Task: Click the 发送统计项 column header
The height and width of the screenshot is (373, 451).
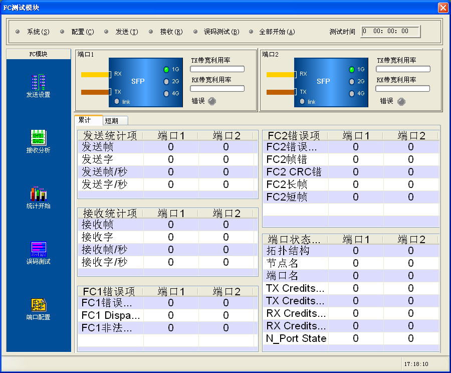Action: [x=110, y=135]
